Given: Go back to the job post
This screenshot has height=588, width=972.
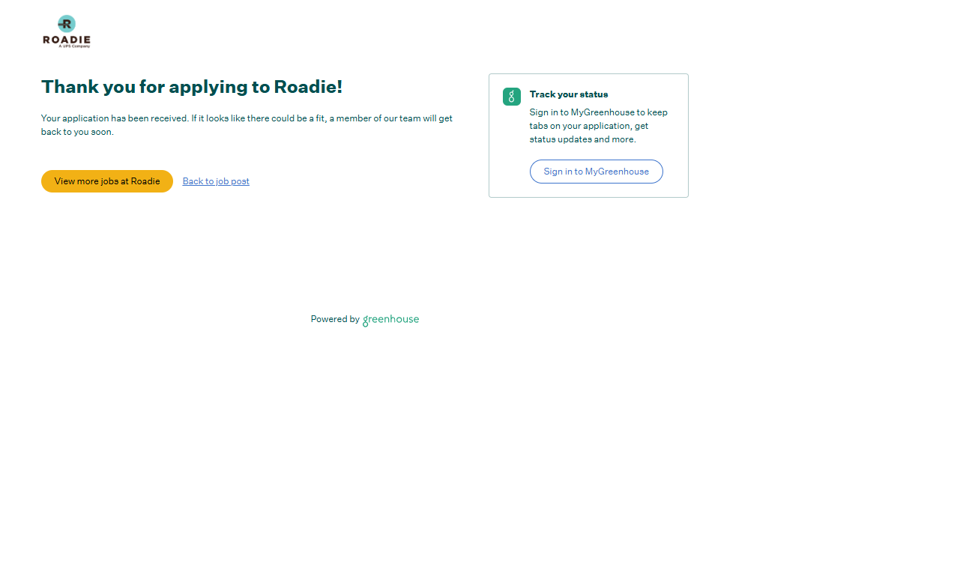Looking at the screenshot, I should tap(216, 181).
